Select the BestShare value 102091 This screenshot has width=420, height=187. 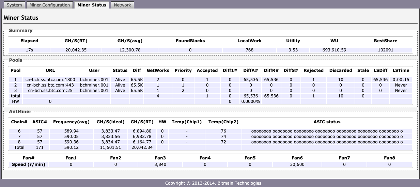click(x=386, y=50)
